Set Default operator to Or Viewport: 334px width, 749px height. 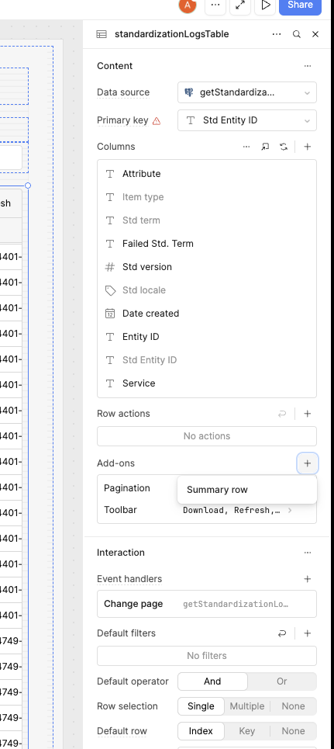tap(281, 681)
